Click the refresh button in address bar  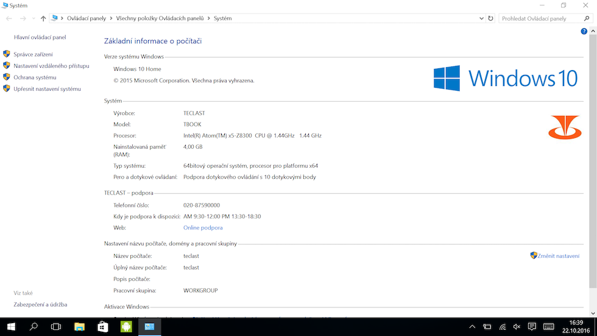[x=491, y=18]
